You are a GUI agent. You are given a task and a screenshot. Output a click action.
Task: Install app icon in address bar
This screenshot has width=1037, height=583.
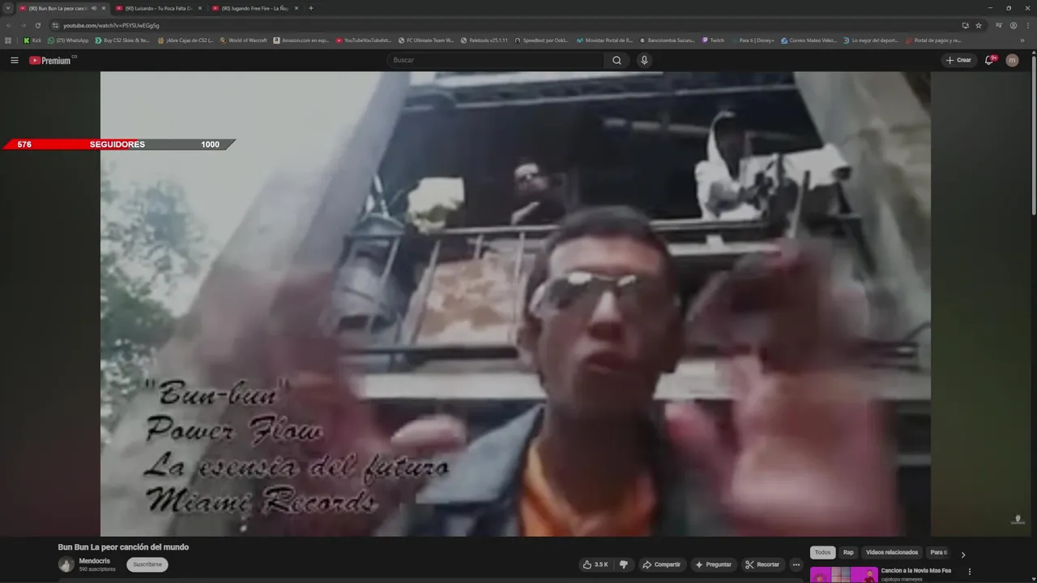[965, 25]
